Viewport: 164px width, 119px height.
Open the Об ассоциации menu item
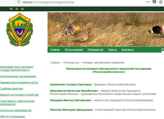tap(74, 50)
